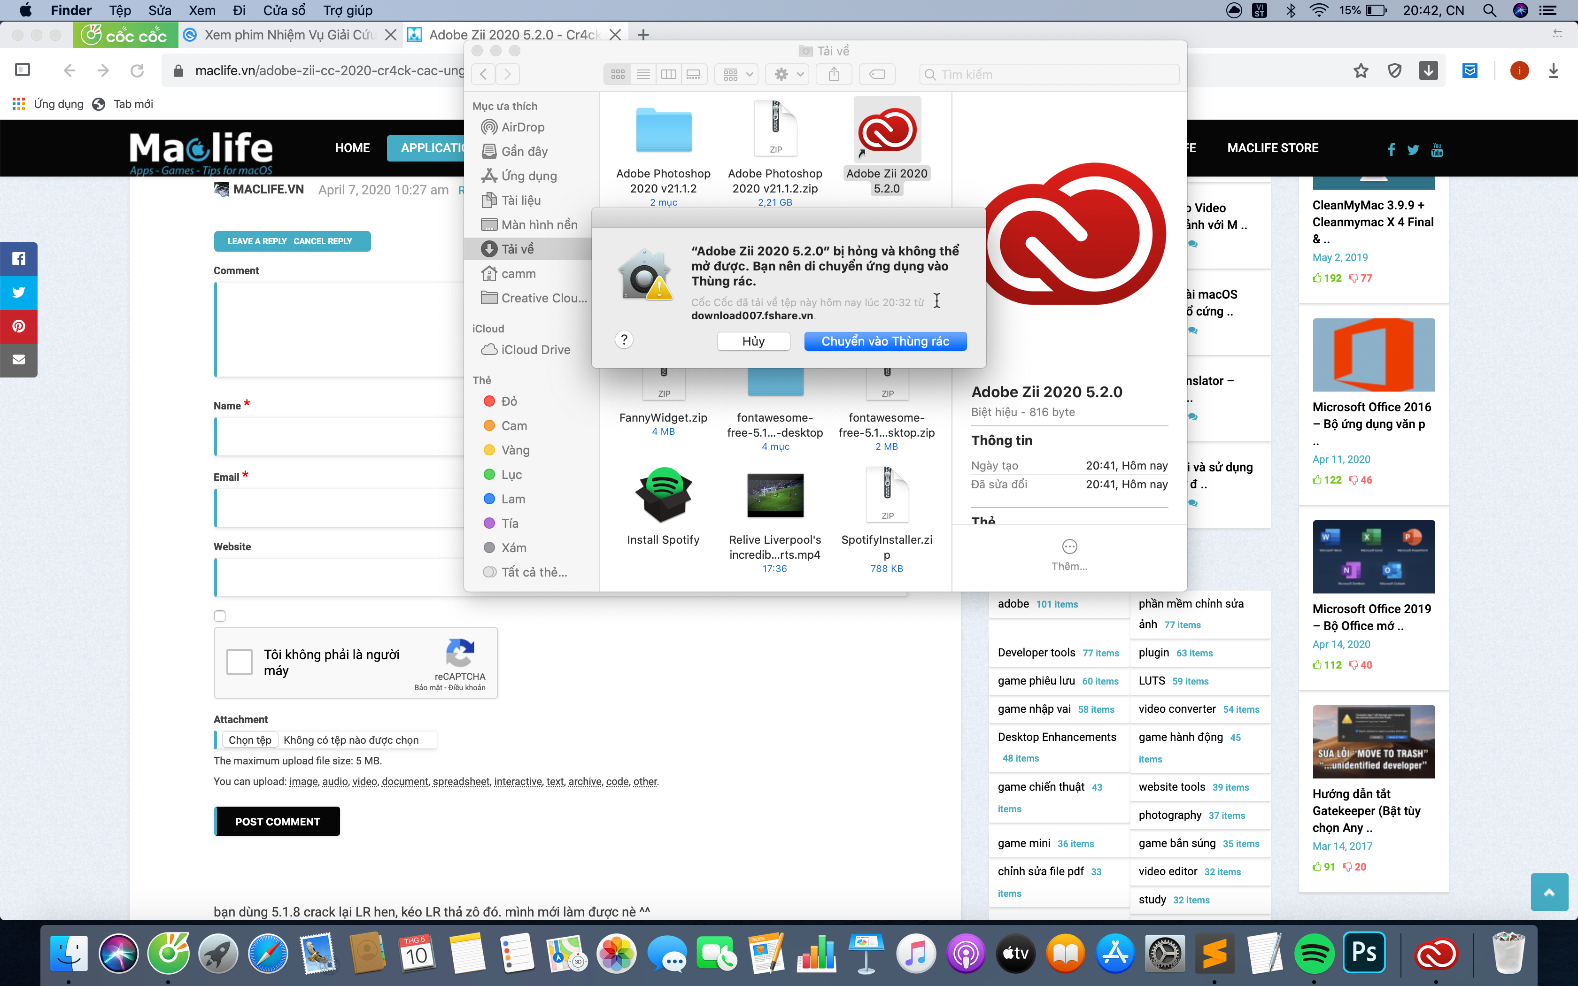Open the group-by dropdown in Finder toolbar
1578x986 pixels.
pyautogui.click(x=737, y=74)
